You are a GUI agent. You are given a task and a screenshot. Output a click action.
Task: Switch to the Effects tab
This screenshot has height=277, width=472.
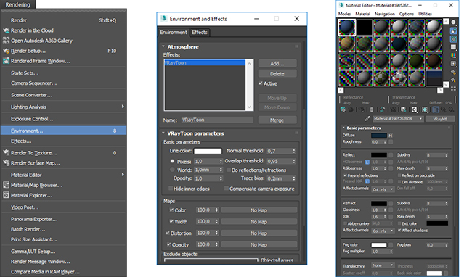[200, 32]
